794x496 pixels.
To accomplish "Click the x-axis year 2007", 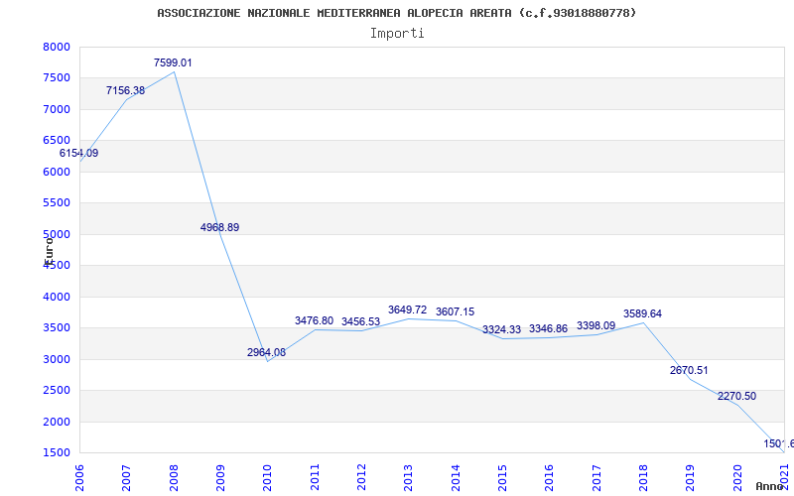I will pyautogui.click(x=127, y=478).
